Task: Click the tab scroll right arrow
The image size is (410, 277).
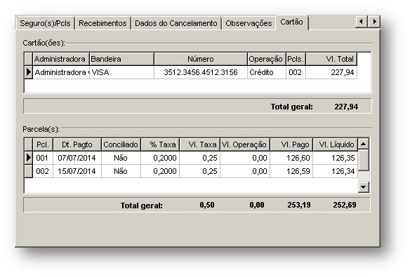Action: click(374, 22)
